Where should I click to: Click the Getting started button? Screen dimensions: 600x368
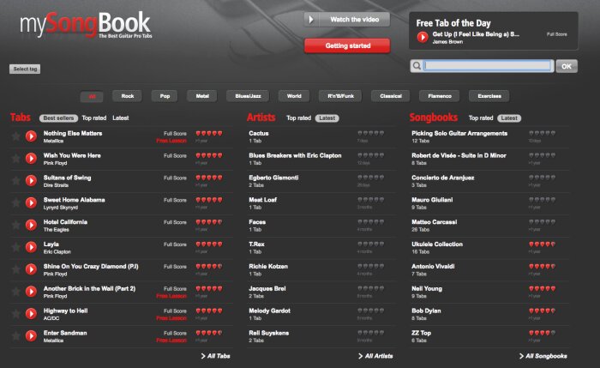click(x=347, y=45)
